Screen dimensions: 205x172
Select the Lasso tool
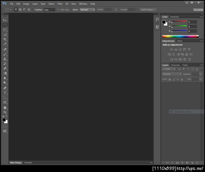[x=5, y=30]
